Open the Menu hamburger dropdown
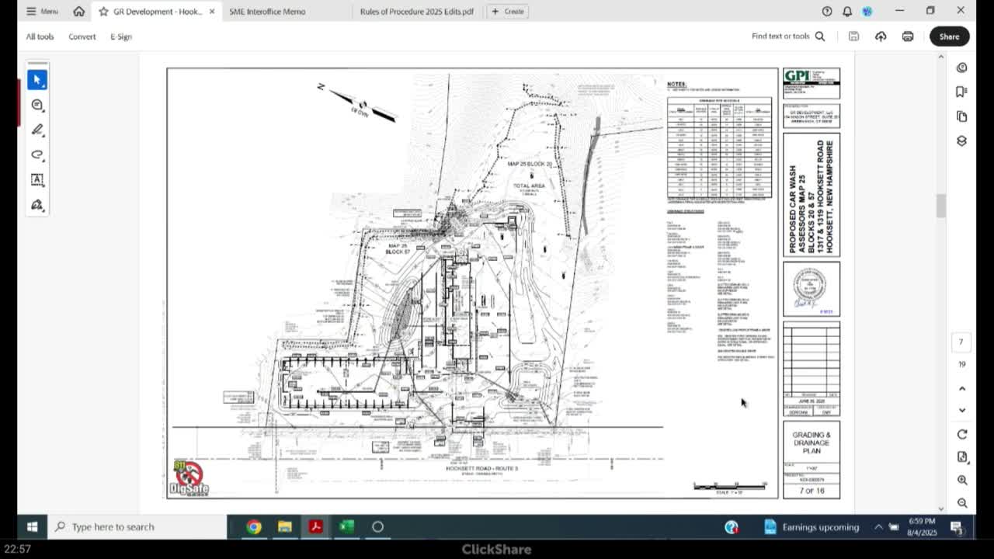 pos(42,12)
